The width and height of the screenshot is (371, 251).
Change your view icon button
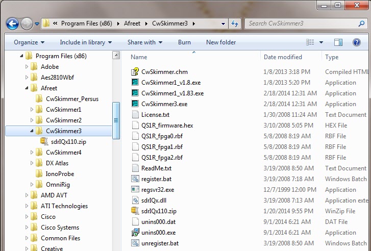coord(310,42)
